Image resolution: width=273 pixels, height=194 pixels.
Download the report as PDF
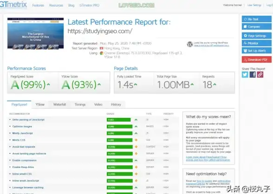pyautogui.click(x=256, y=60)
